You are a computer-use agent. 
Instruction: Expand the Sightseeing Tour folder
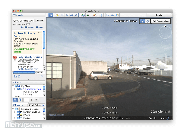pyautogui.click(x=15, y=89)
